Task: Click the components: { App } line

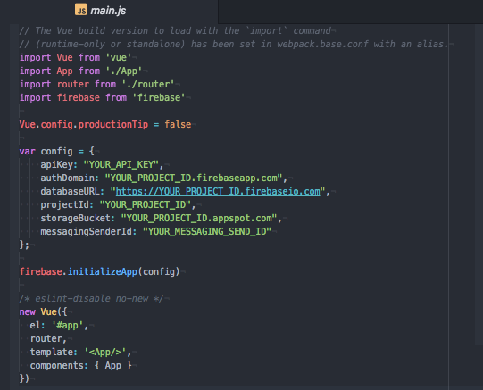Action: (80, 365)
